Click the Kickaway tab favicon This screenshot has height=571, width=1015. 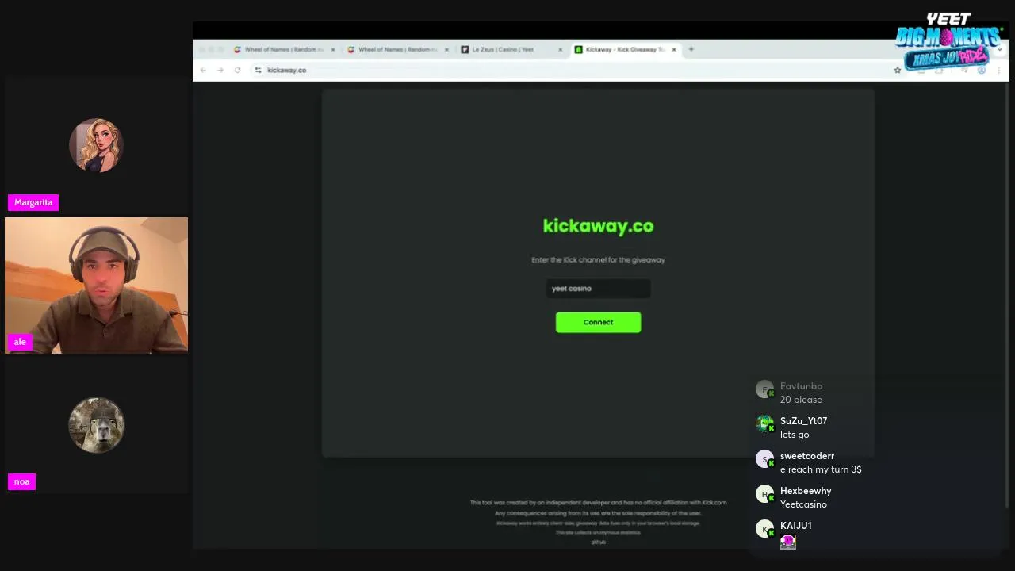click(x=579, y=49)
